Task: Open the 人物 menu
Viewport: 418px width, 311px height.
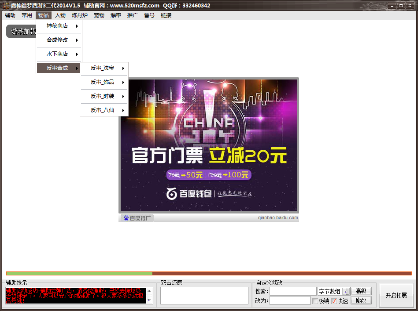Action: point(60,15)
